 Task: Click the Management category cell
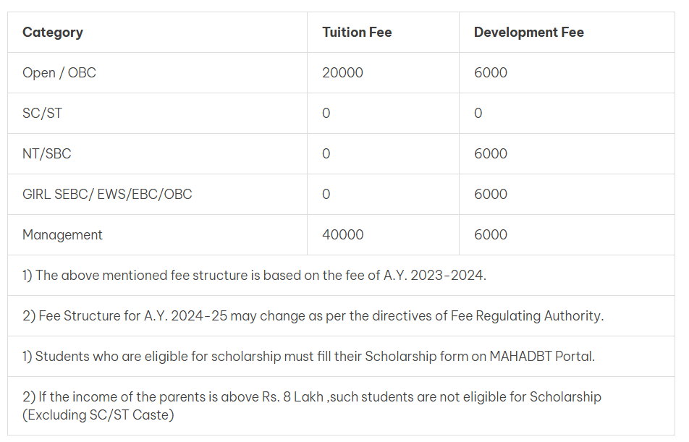click(62, 235)
